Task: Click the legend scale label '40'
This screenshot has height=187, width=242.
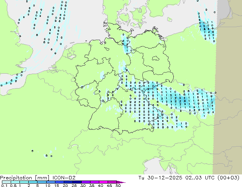Action: pos(100,185)
